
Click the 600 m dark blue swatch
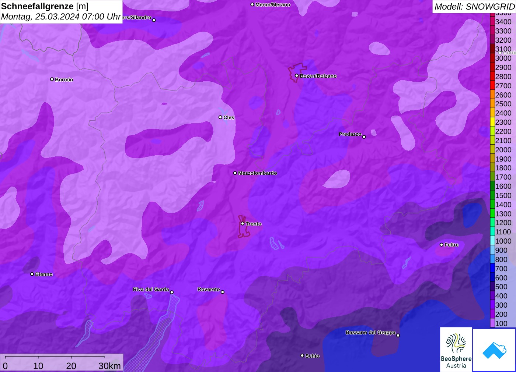492,278
